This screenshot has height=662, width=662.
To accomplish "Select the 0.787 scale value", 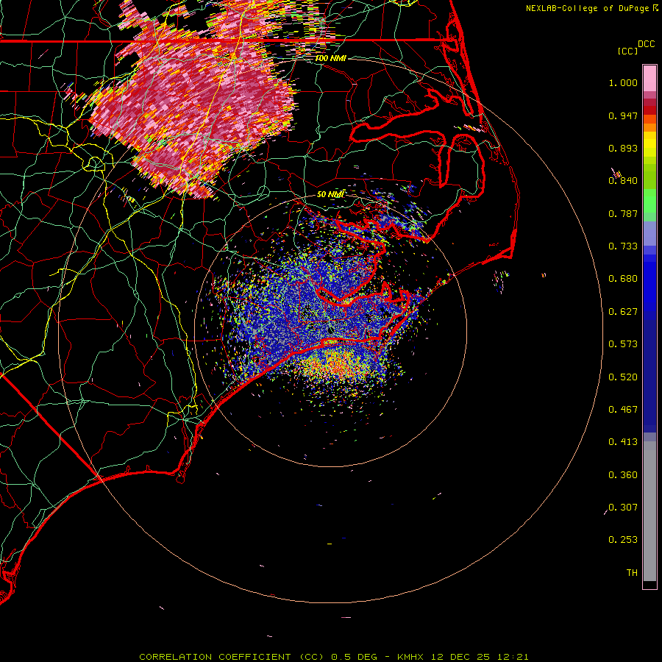I will (623, 214).
